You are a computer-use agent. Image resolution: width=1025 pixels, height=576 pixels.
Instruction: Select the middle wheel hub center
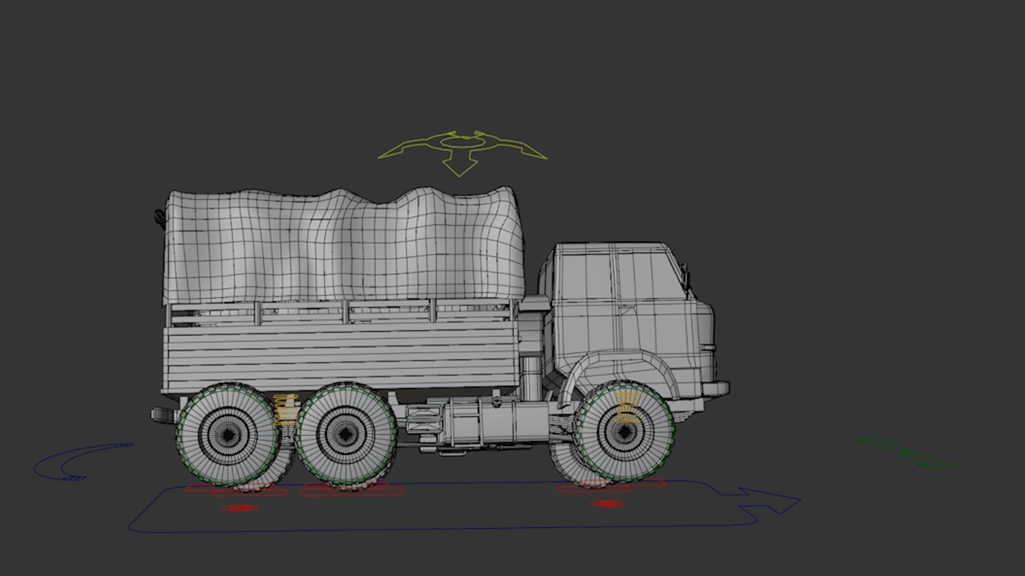(x=346, y=436)
